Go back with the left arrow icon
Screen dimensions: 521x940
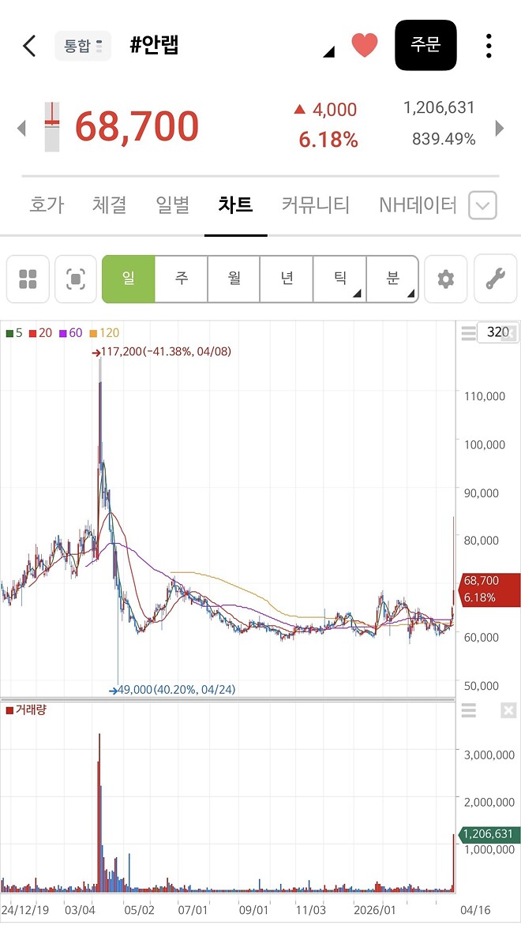tap(29, 46)
